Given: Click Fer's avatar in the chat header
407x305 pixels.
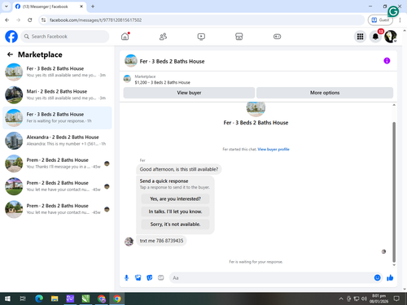Looking at the screenshot, I should [131, 61].
